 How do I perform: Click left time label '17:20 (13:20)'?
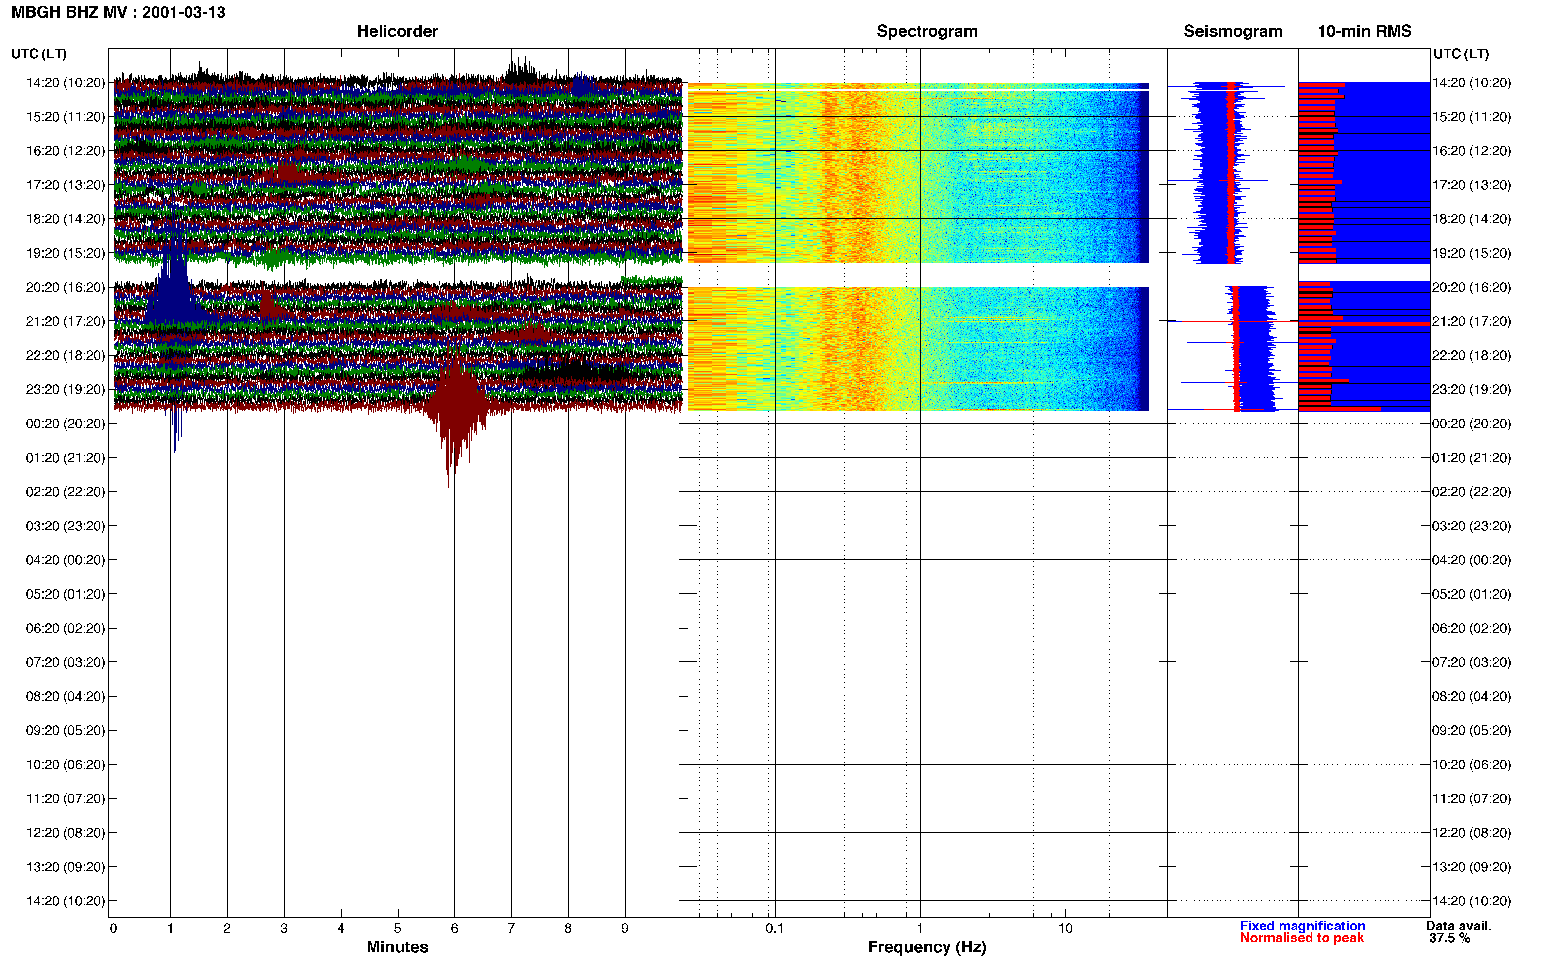pos(65,185)
